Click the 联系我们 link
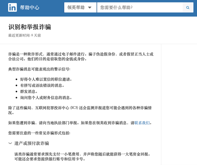This screenshot has width=197, height=165. [x=142, y=123]
